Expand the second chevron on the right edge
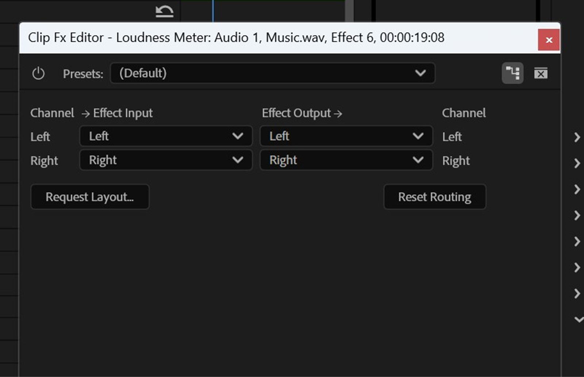 coord(578,163)
